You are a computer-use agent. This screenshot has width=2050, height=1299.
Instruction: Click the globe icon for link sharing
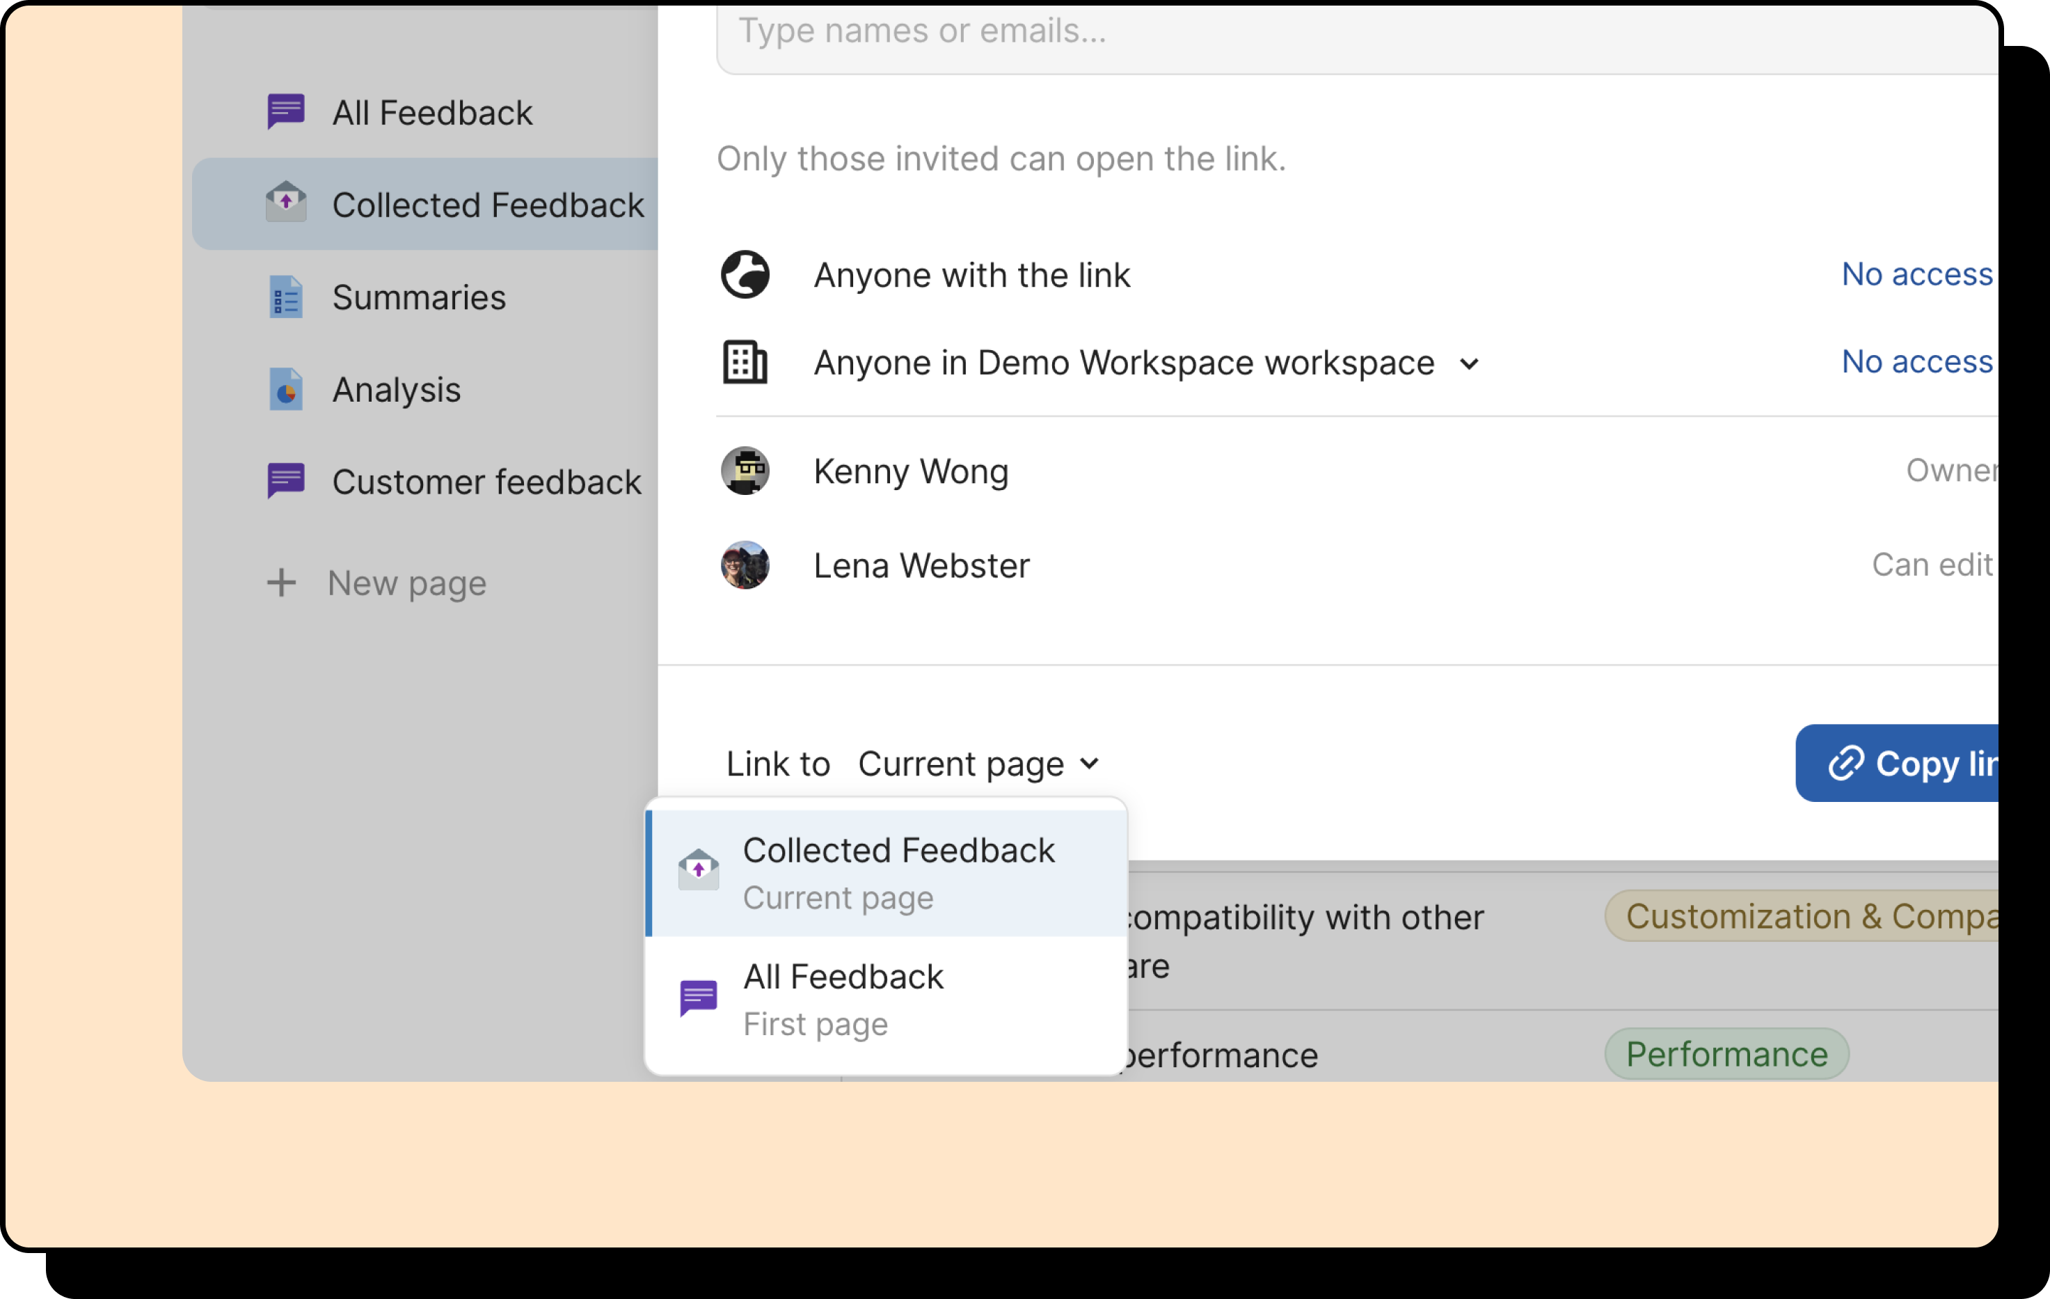point(745,274)
